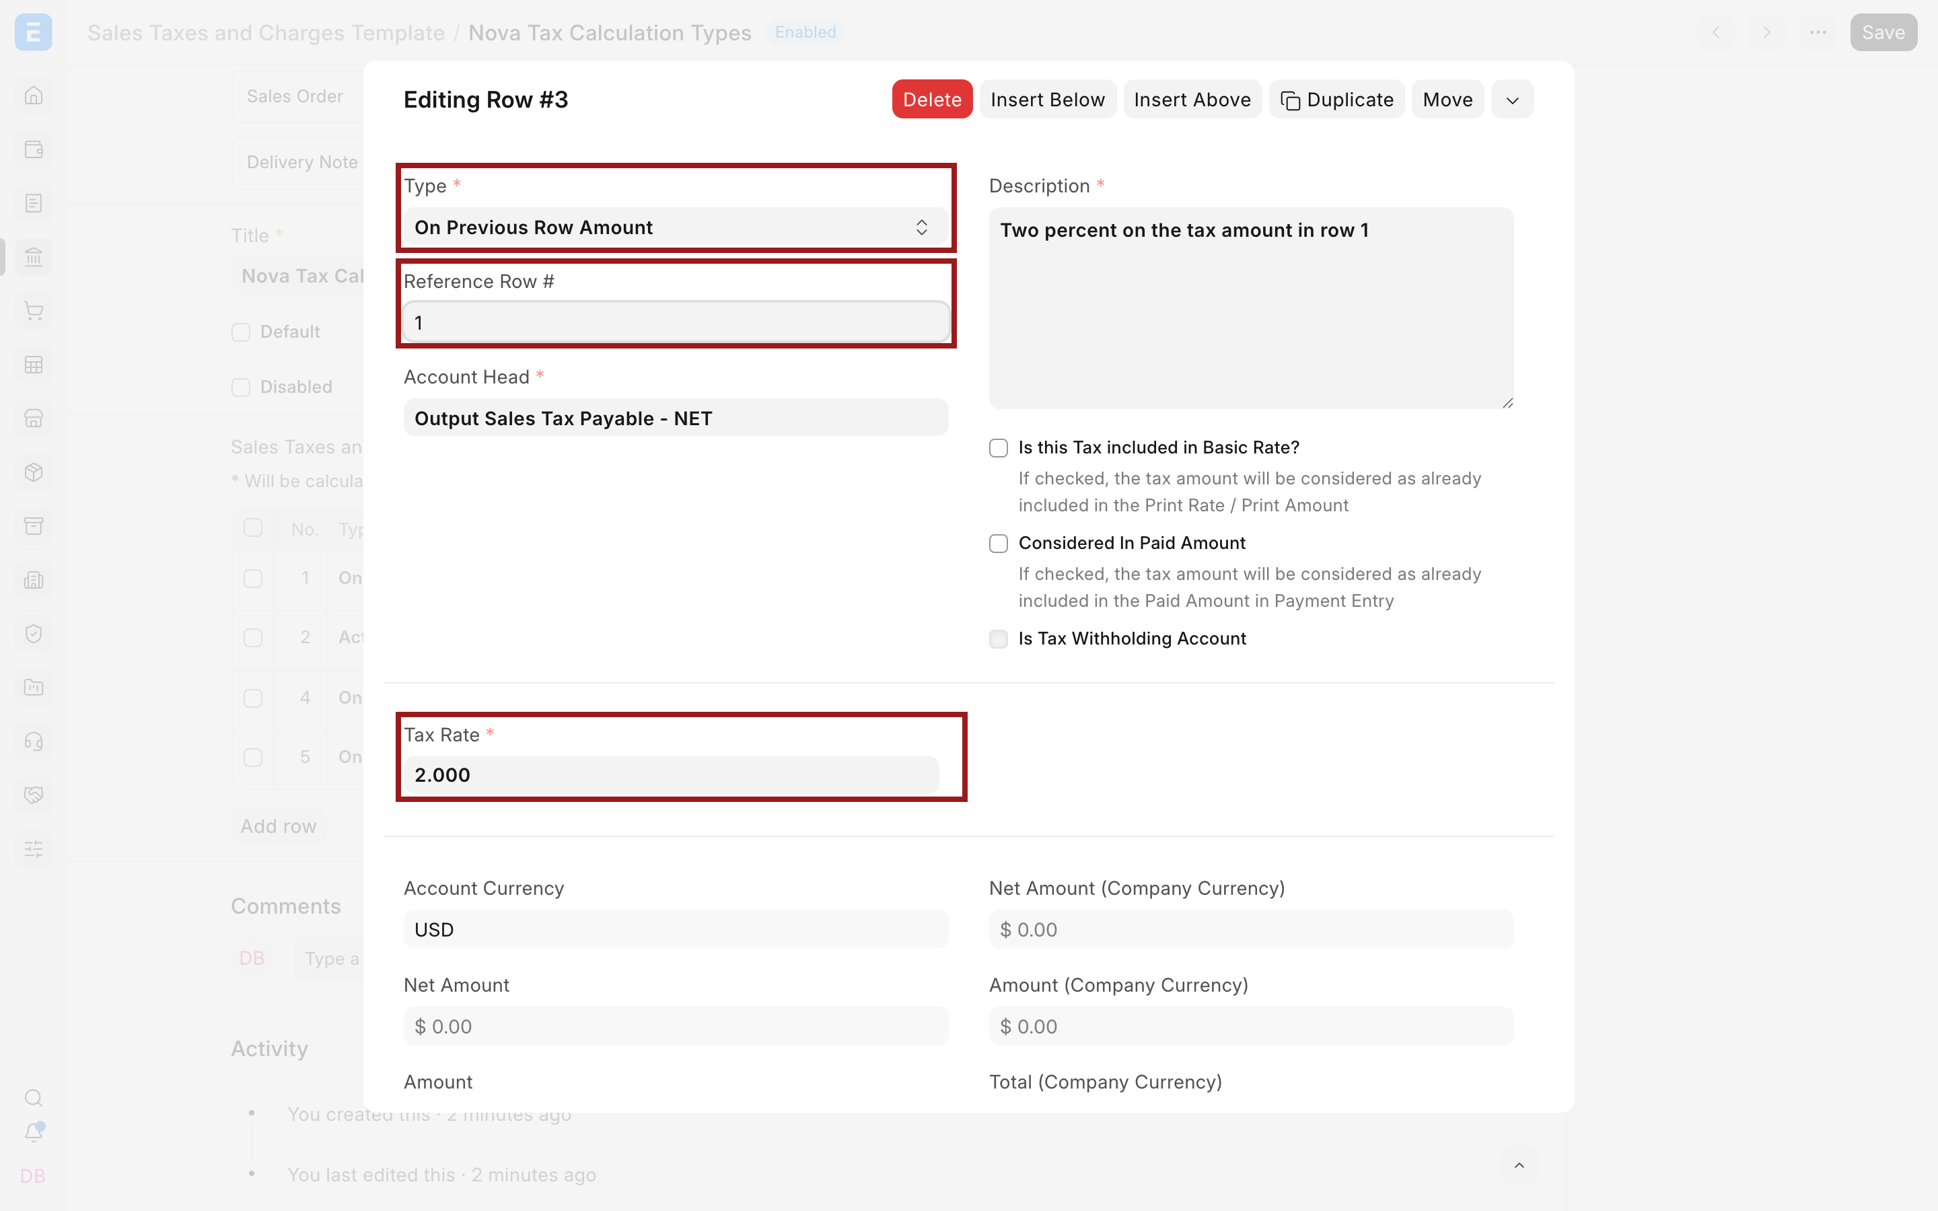Open the wallet icon in sidebar
Screen dimensions: 1938x1211
pos(34,149)
